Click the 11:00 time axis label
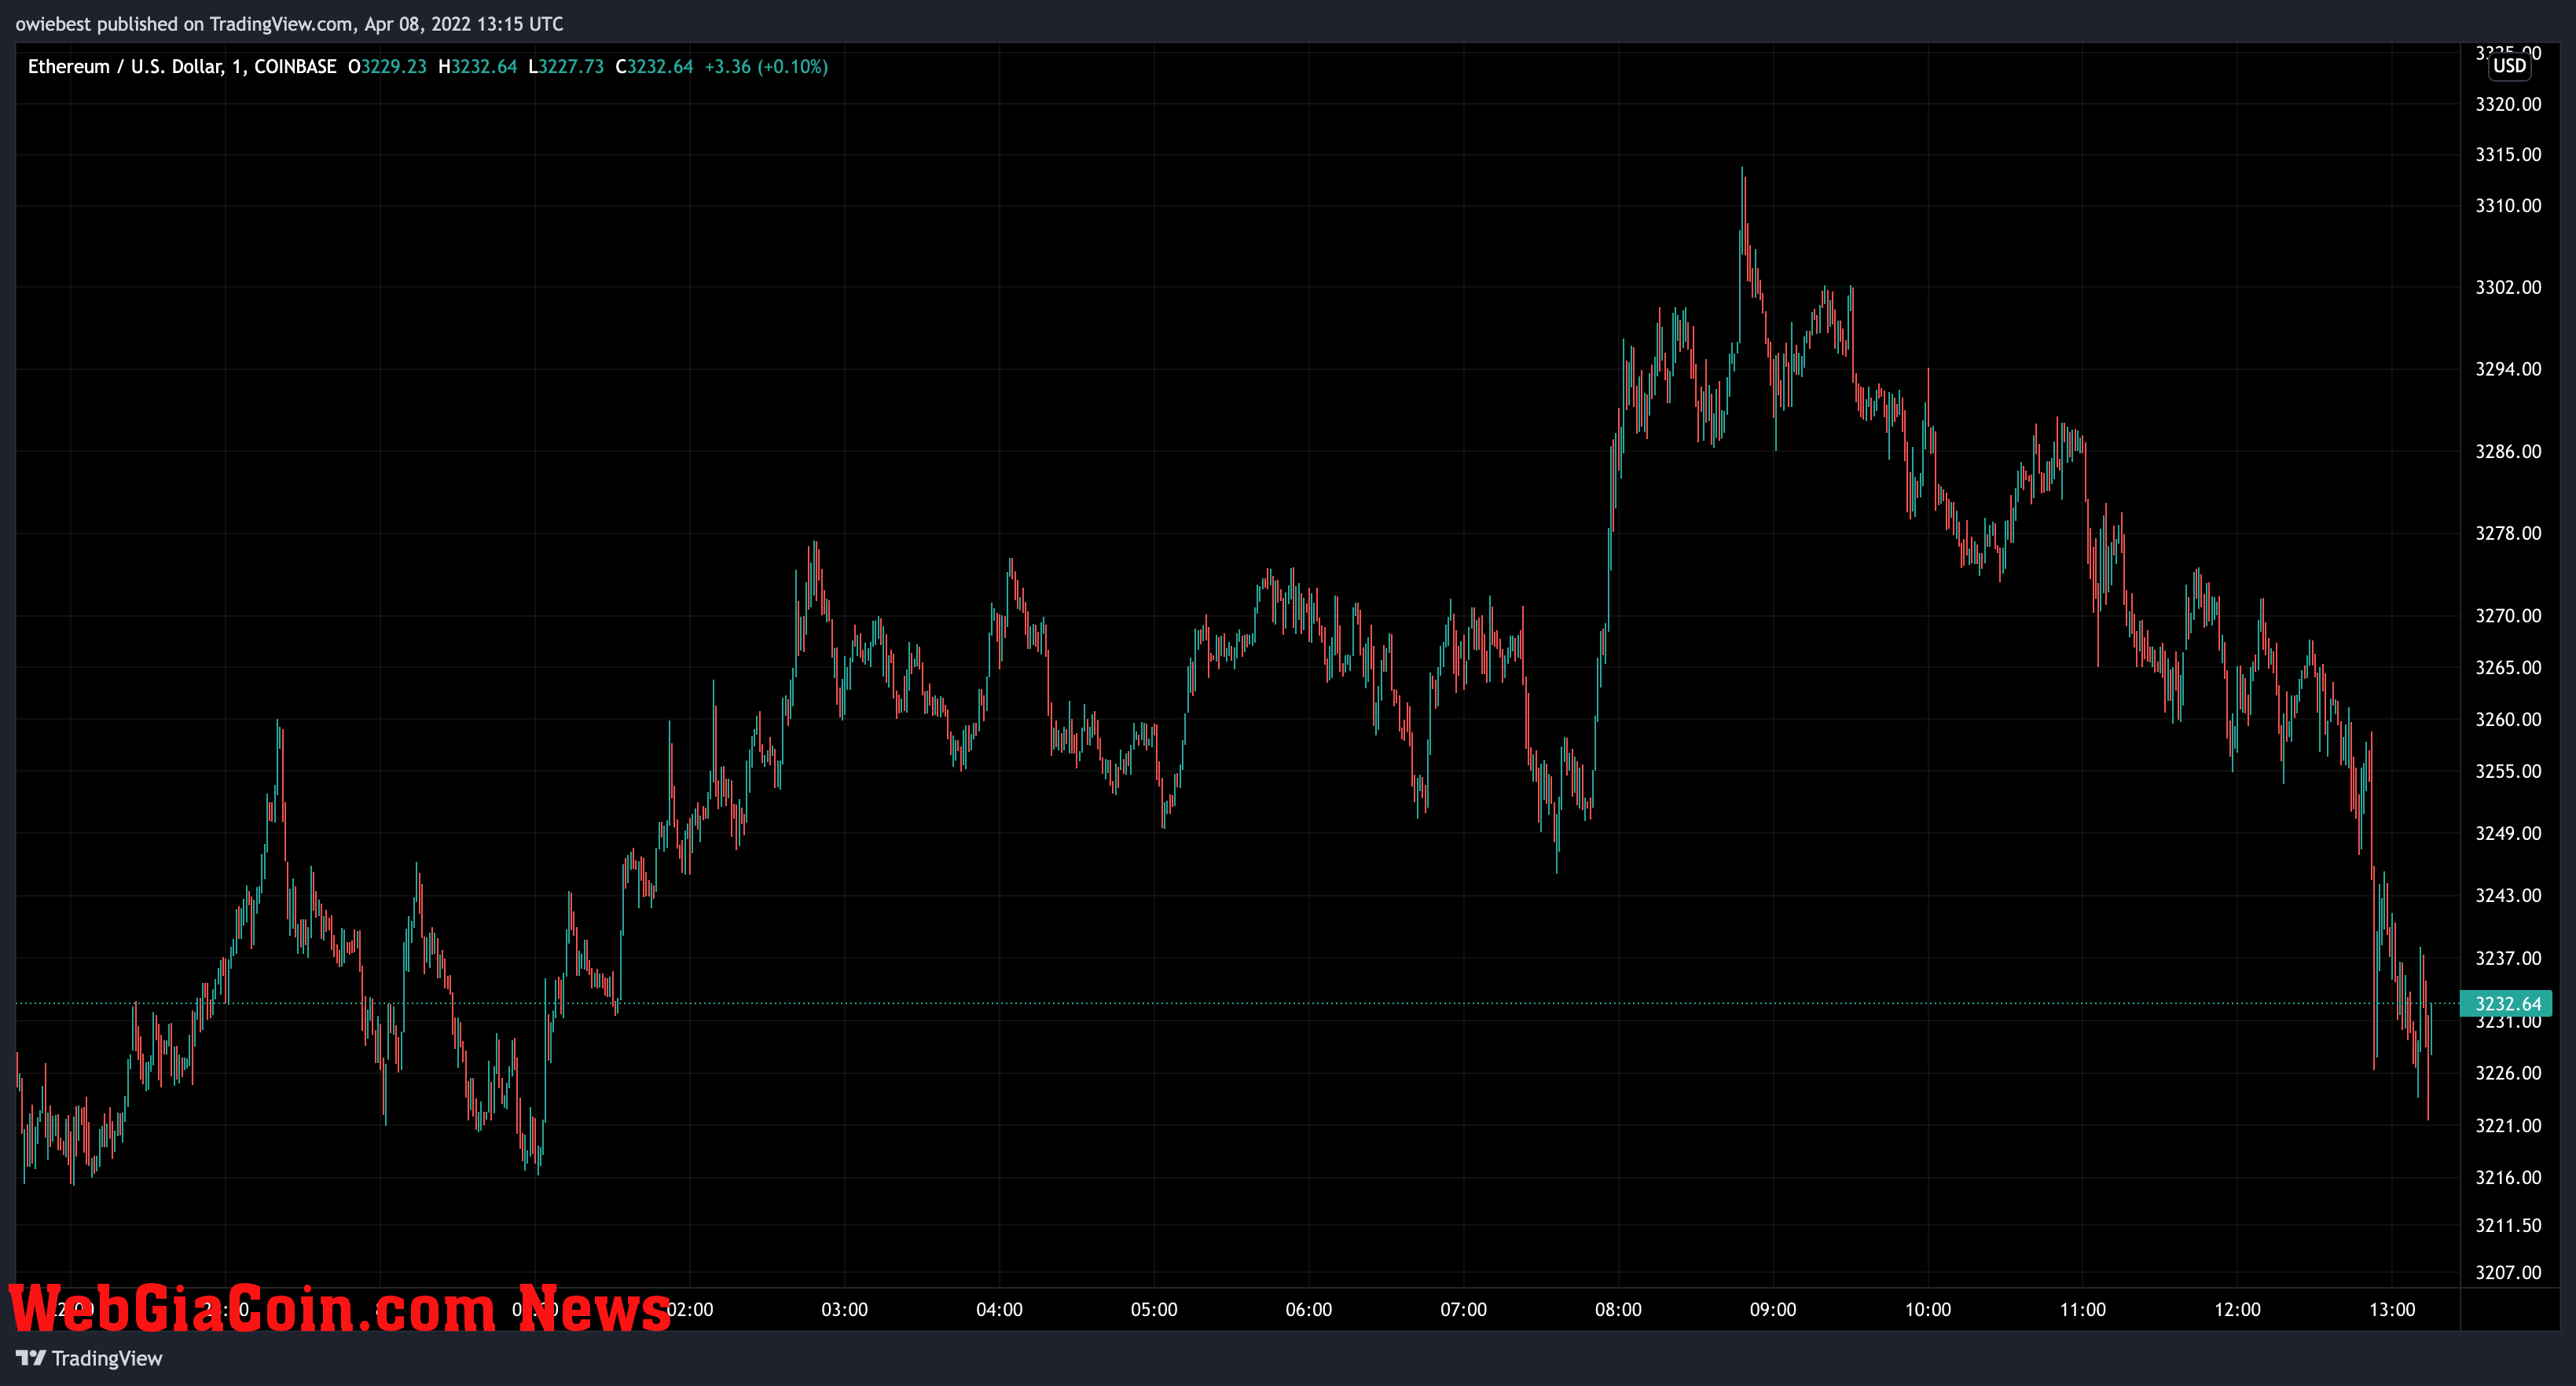The image size is (2576, 1386). click(2083, 1309)
